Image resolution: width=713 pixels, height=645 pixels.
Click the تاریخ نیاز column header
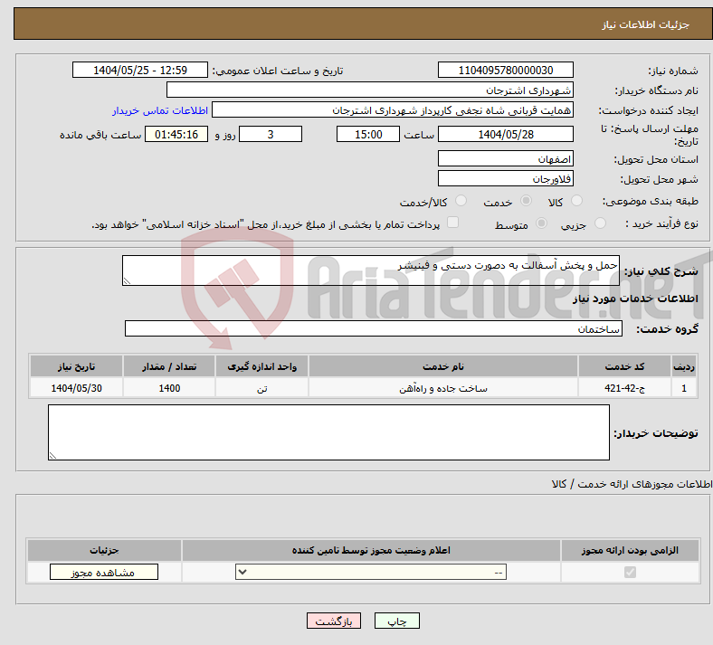click(76, 366)
